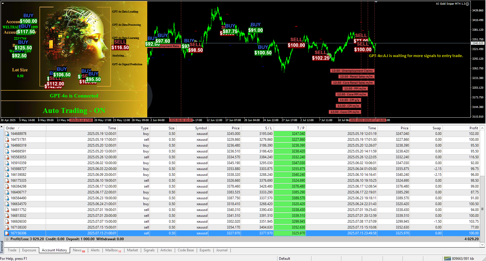Close the Terminal panel with the X
486x261 pixels.
(1, 127)
